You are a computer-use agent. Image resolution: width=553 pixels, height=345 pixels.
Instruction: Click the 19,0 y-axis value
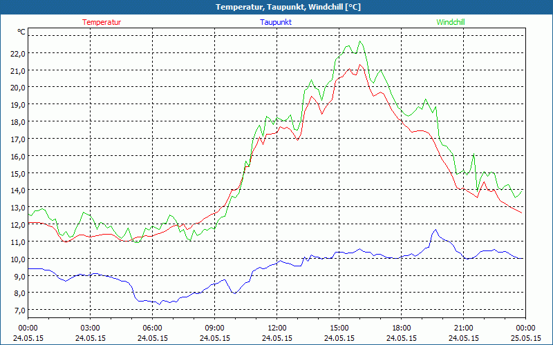(x=19, y=105)
